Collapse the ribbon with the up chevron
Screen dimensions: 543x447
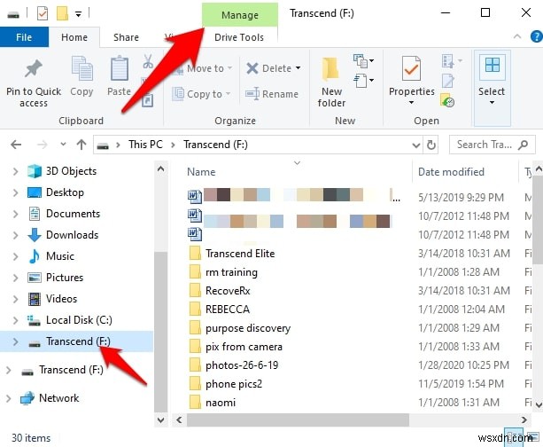[x=517, y=36]
